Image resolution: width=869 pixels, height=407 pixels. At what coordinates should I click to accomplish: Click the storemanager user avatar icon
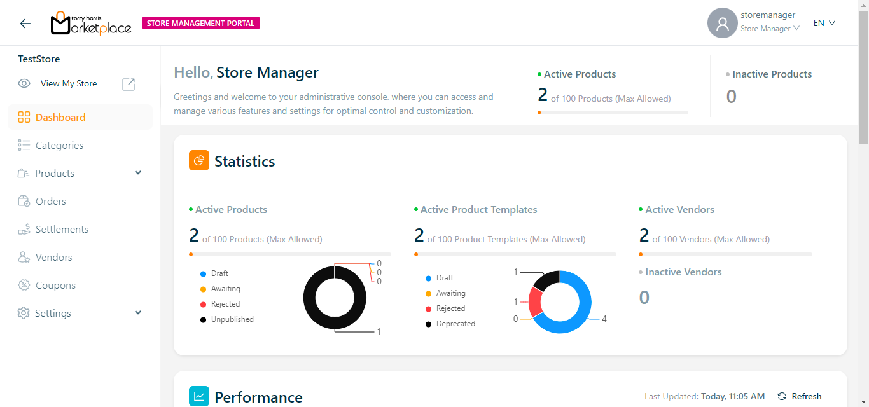(x=722, y=24)
